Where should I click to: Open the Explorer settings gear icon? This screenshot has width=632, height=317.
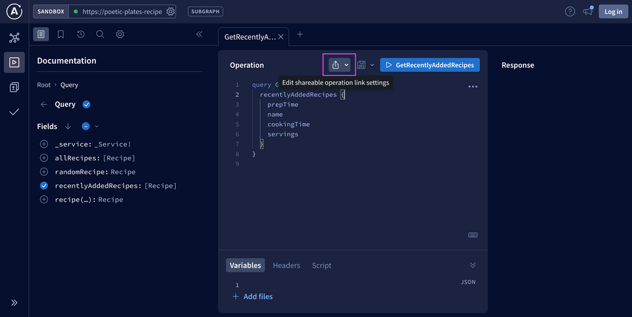pyautogui.click(x=120, y=34)
